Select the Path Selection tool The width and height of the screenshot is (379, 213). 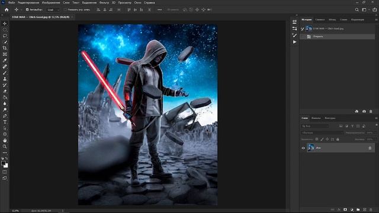[x=5, y=128]
